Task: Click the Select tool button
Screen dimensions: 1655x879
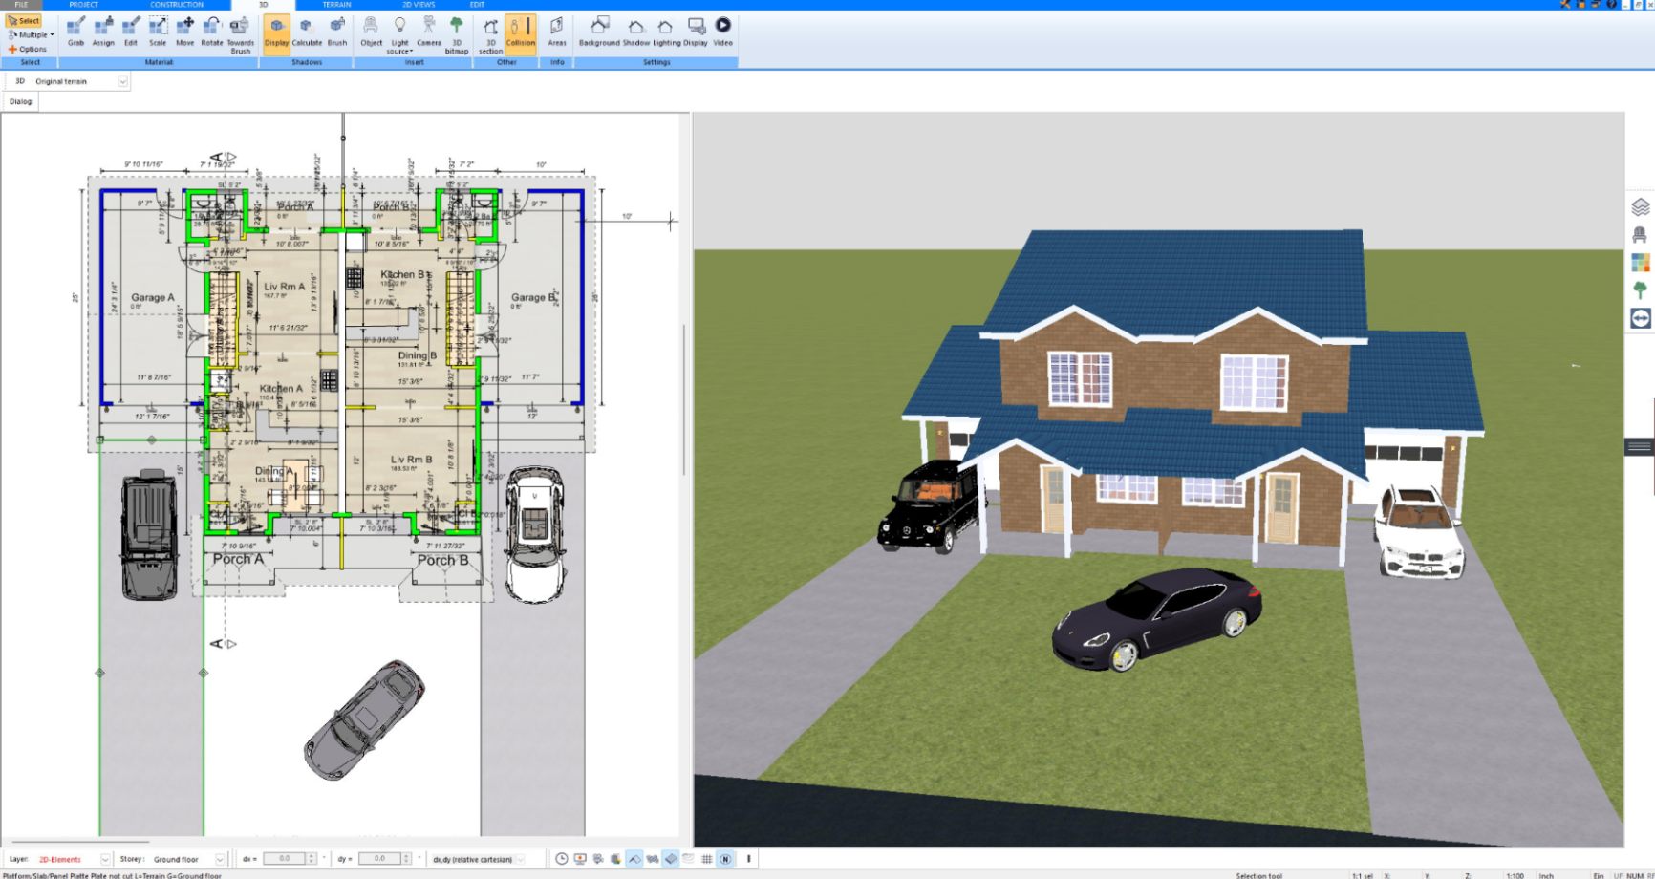Action: [x=24, y=20]
